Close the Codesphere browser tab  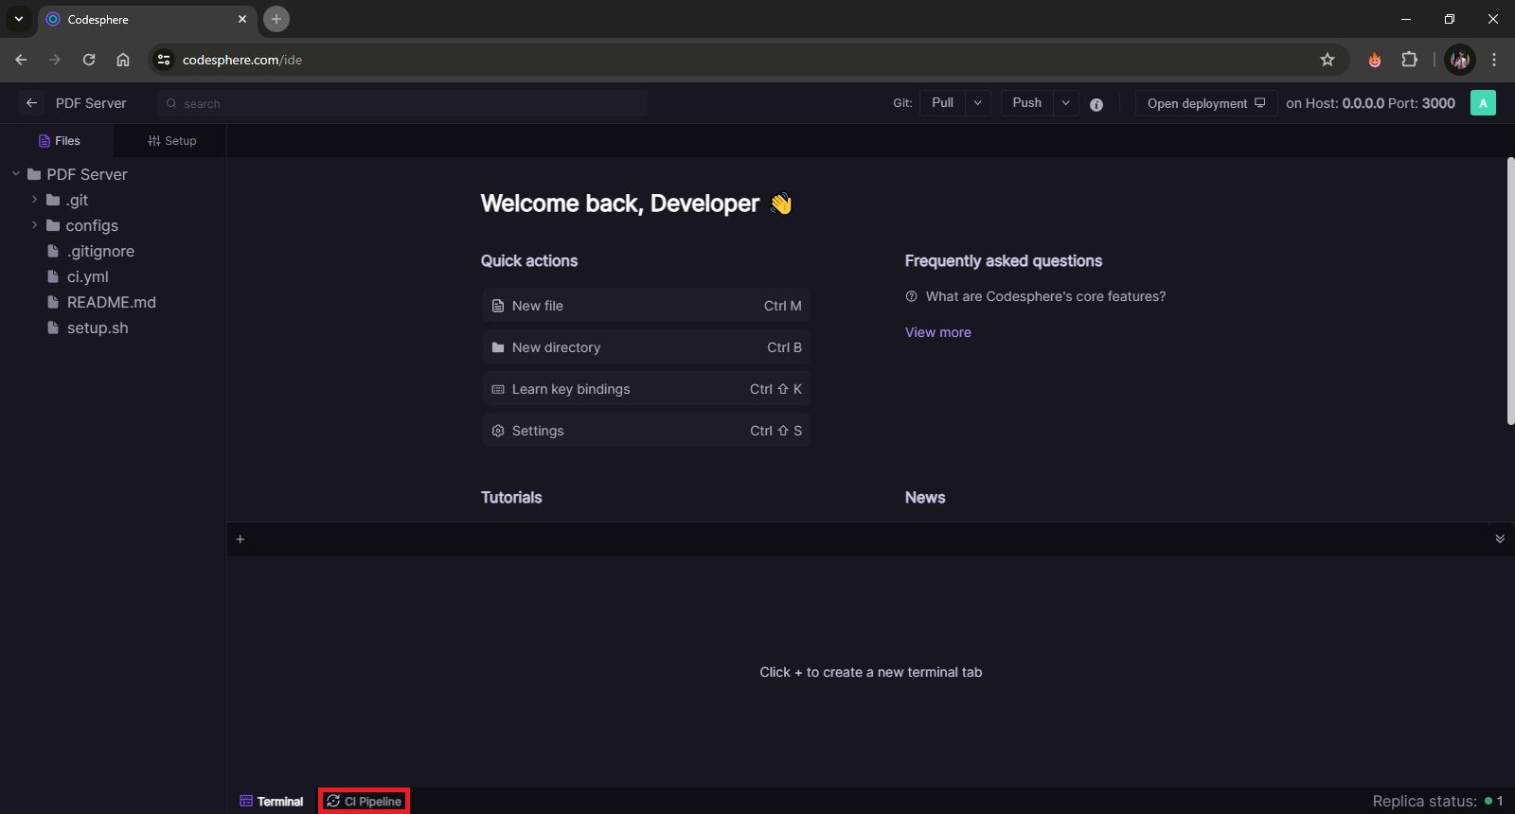(x=242, y=19)
